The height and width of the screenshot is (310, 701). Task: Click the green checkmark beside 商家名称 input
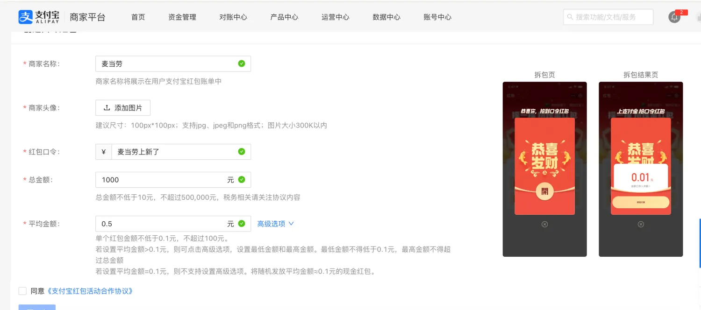pos(242,63)
